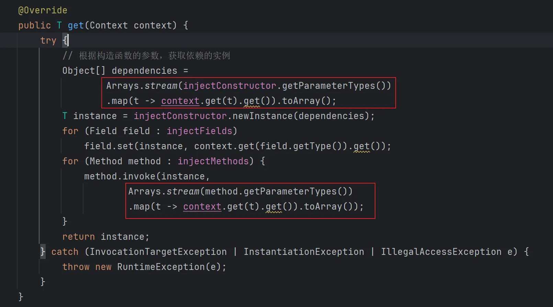Place cursor on the try keyword
Image resolution: width=553 pixels, height=307 pixels.
48,40
